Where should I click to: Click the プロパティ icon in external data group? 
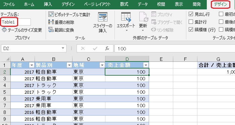click(x=154, y=14)
